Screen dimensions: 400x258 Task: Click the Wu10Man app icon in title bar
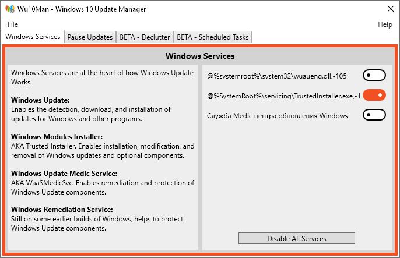(x=9, y=9)
